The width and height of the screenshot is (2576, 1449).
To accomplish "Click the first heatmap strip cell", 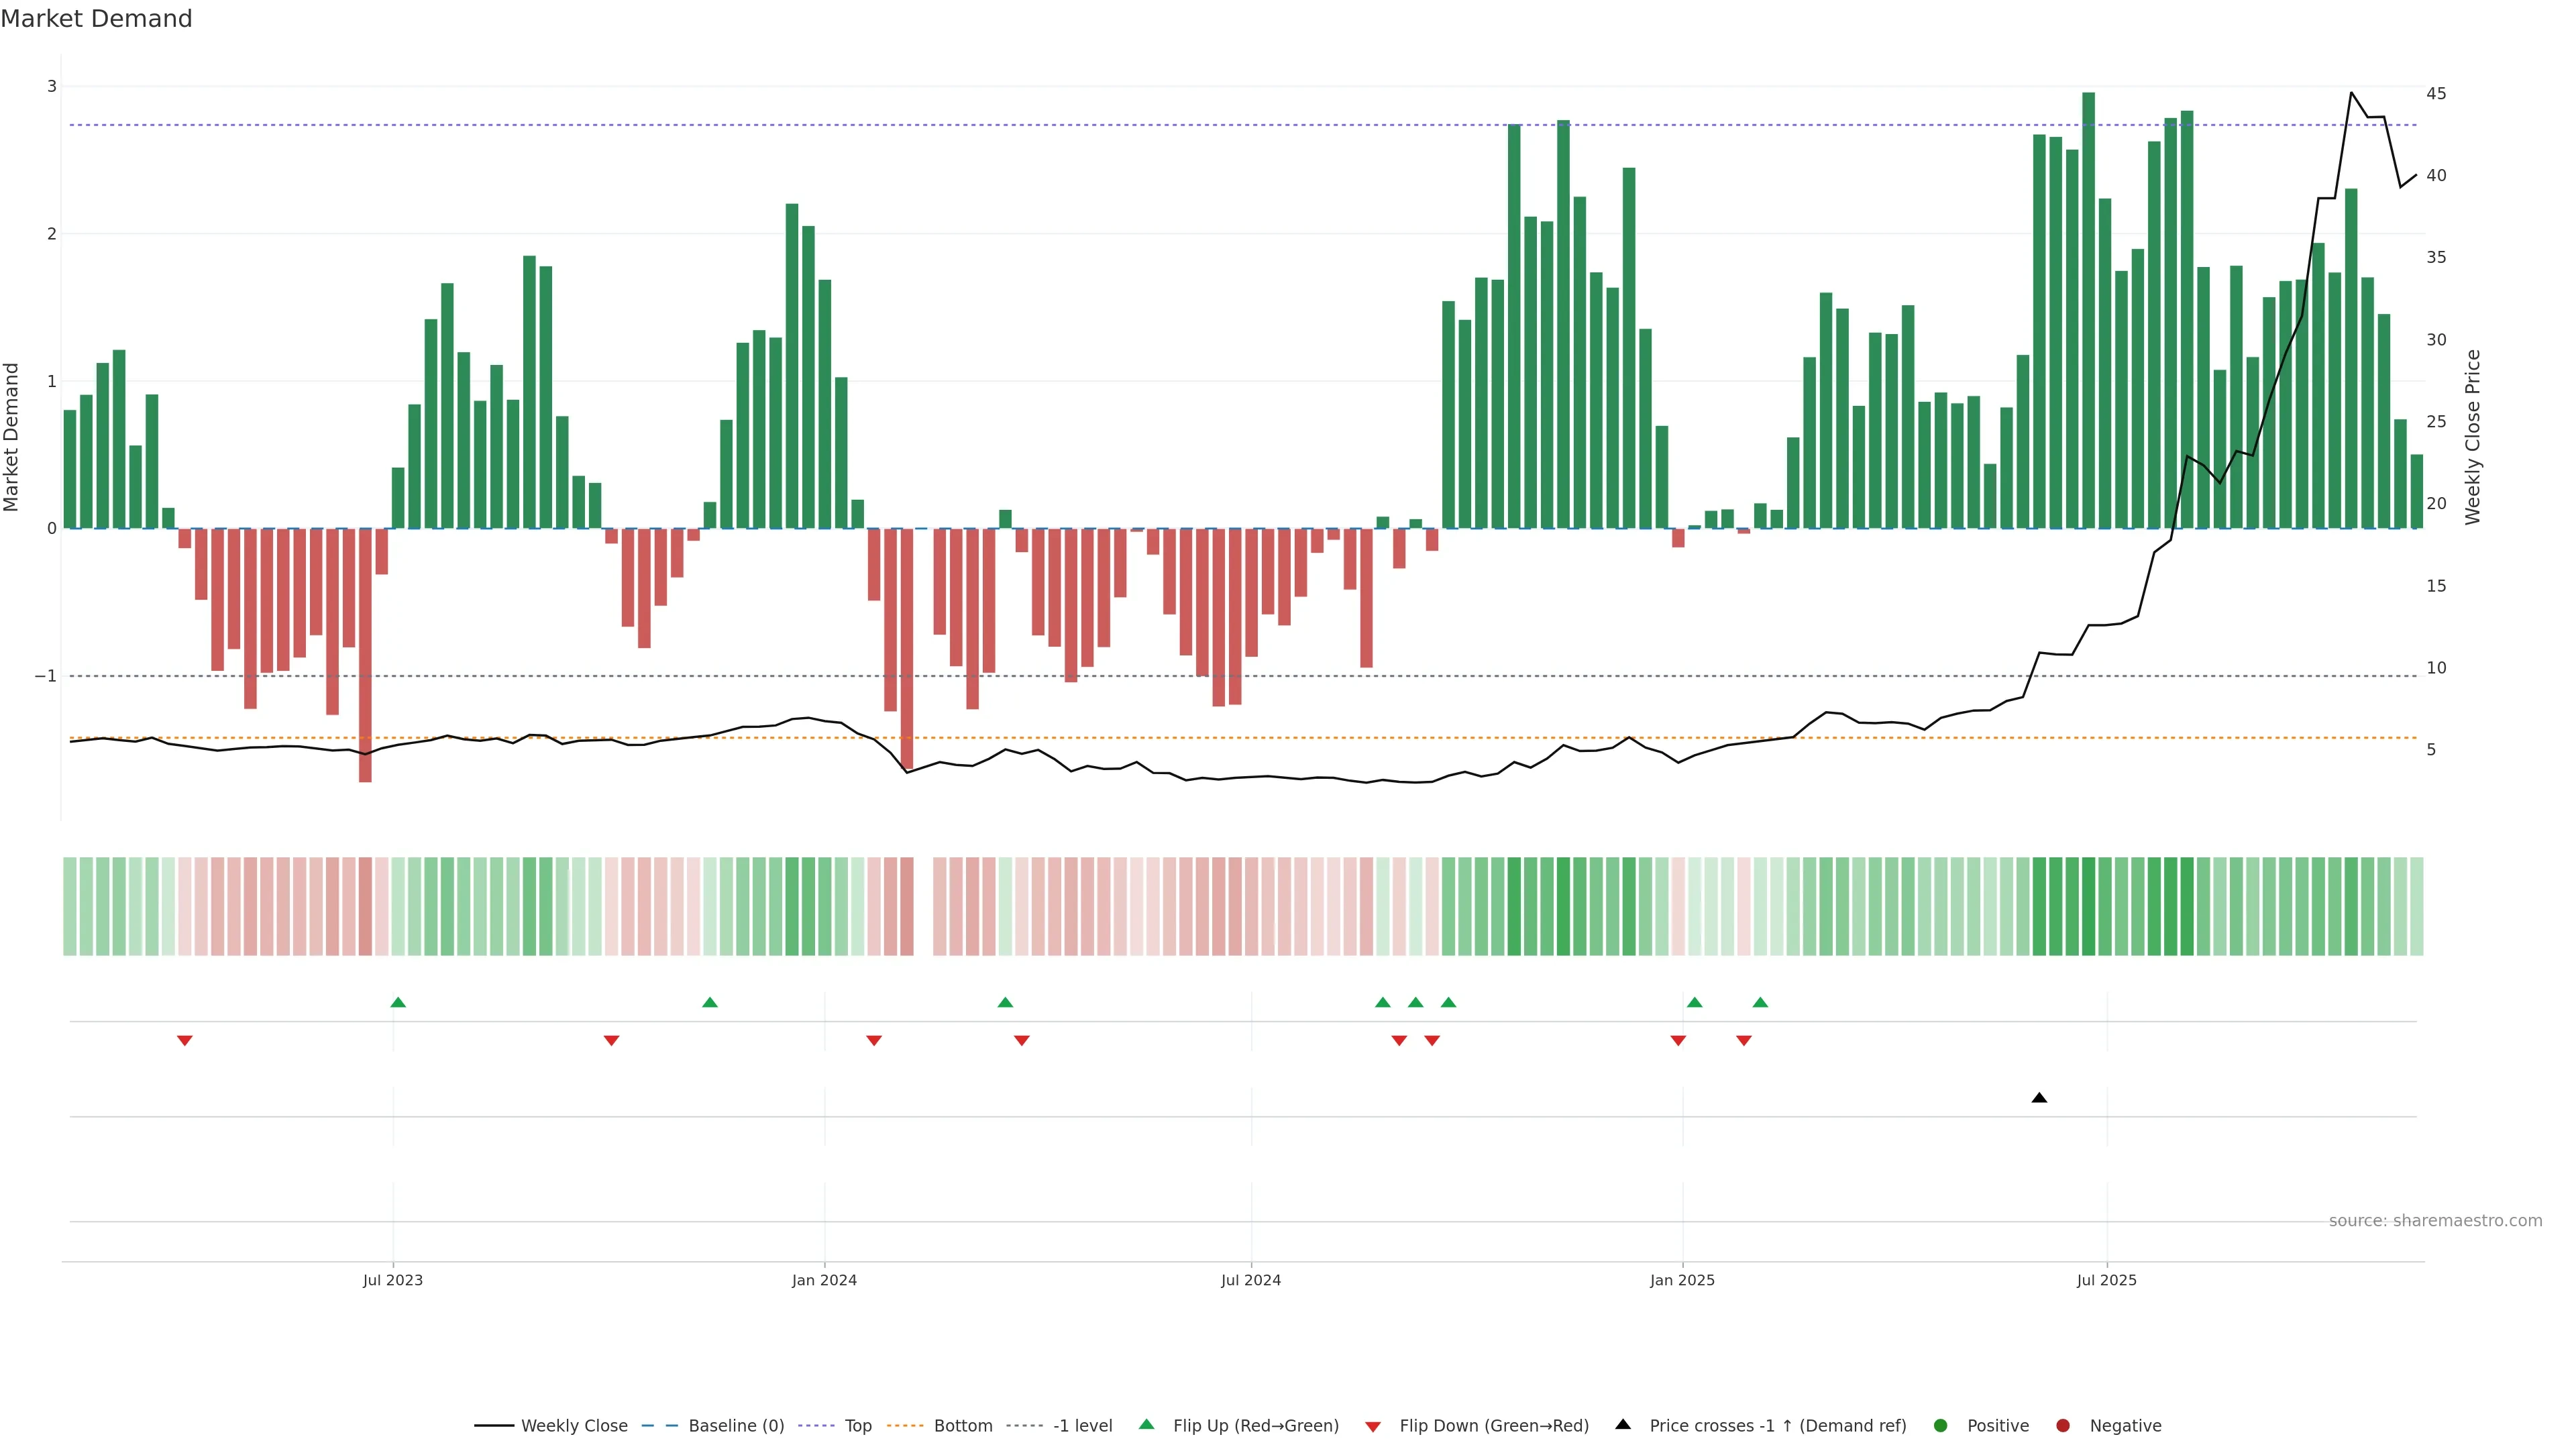I will pos(70,906).
